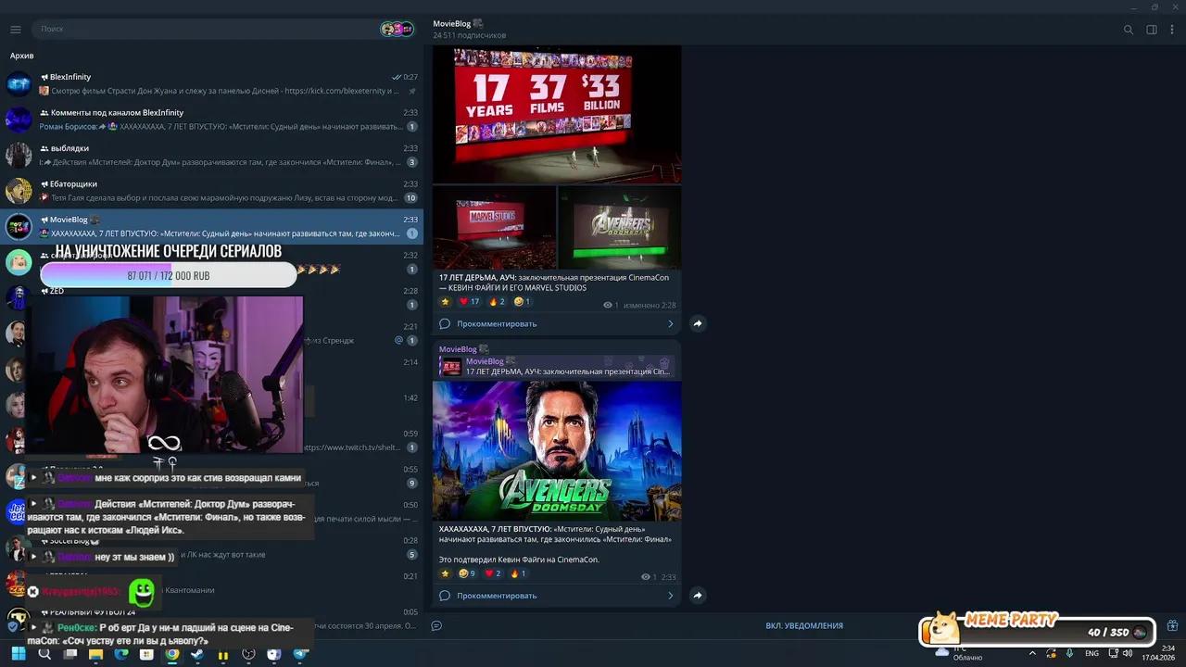The image size is (1186, 667).
Task: View the Marvel Studios stage photo
Action: [495, 228]
